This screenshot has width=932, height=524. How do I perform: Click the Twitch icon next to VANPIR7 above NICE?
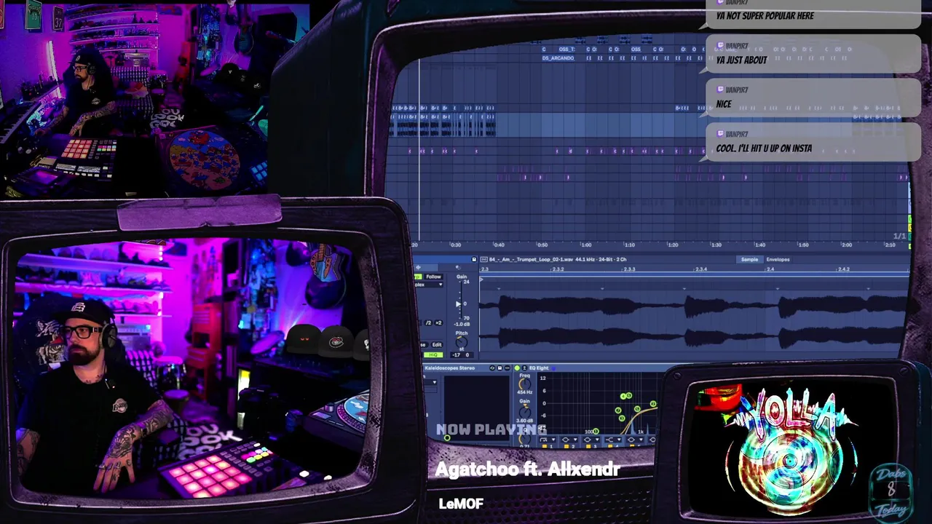721,90
